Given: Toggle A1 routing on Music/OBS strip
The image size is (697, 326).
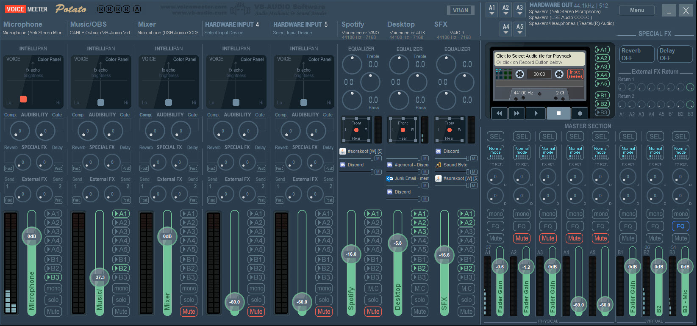Looking at the screenshot, I should coord(121,214).
